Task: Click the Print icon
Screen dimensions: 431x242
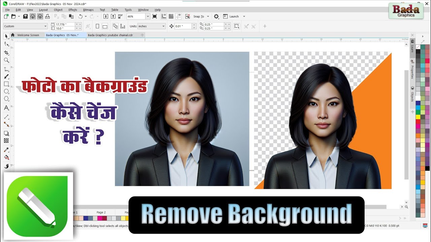Action: (x=47, y=16)
